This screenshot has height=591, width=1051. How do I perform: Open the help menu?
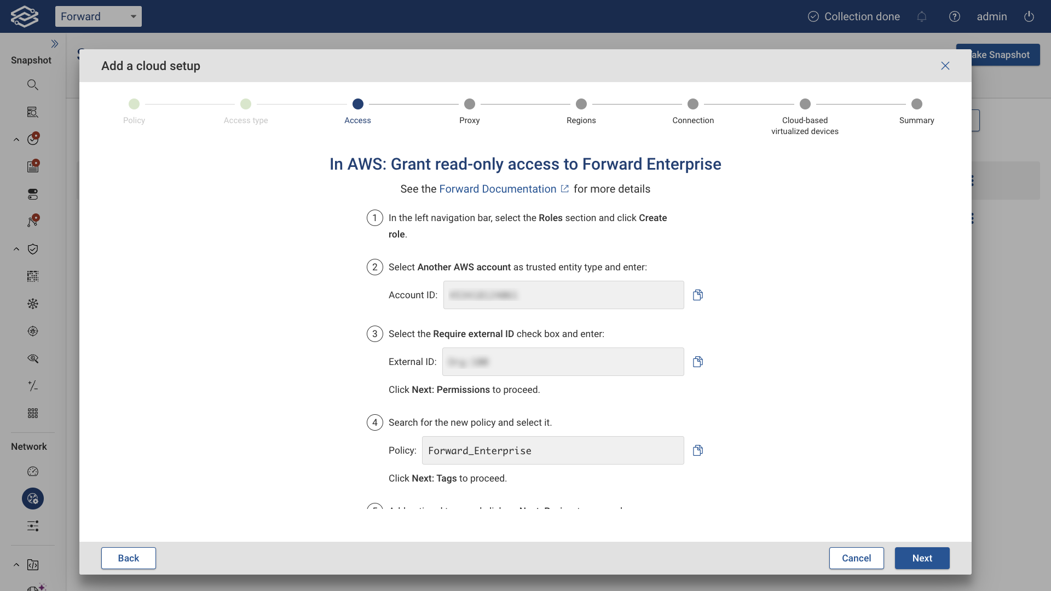click(x=955, y=16)
